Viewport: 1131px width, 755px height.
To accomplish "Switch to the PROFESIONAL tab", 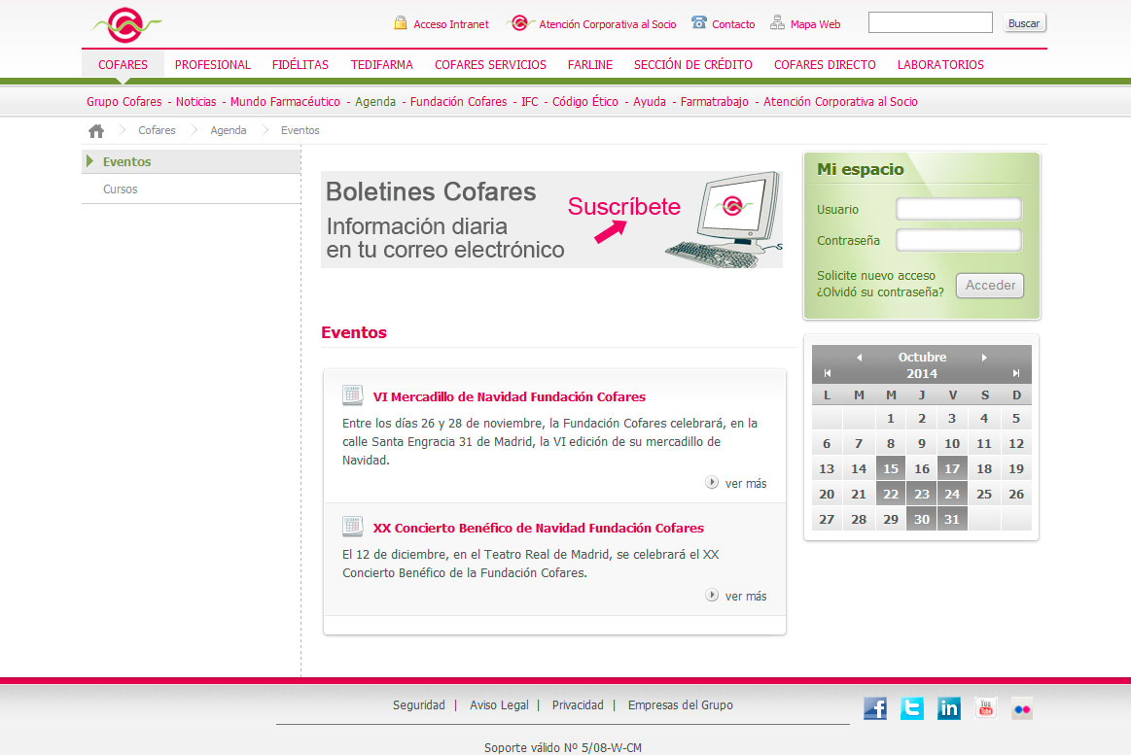I will [x=212, y=64].
